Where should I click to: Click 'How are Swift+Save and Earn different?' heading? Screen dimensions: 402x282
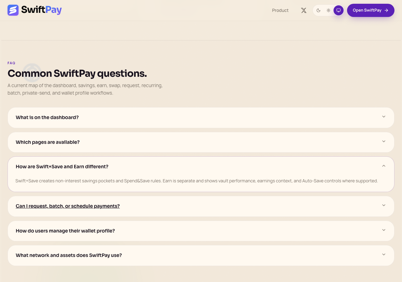click(62, 166)
